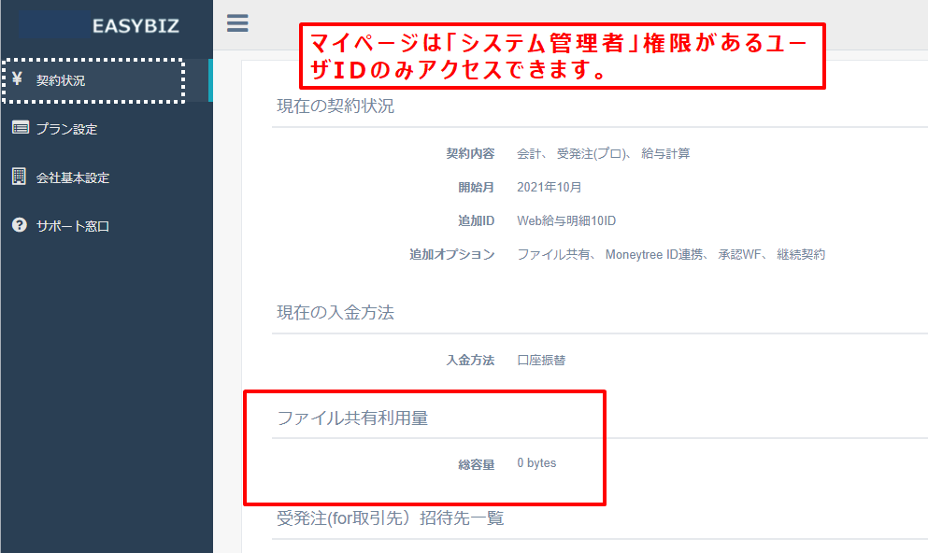Click the question mark icon for サポート窓口
928x553 pixels.
click(x=19, y=225)
